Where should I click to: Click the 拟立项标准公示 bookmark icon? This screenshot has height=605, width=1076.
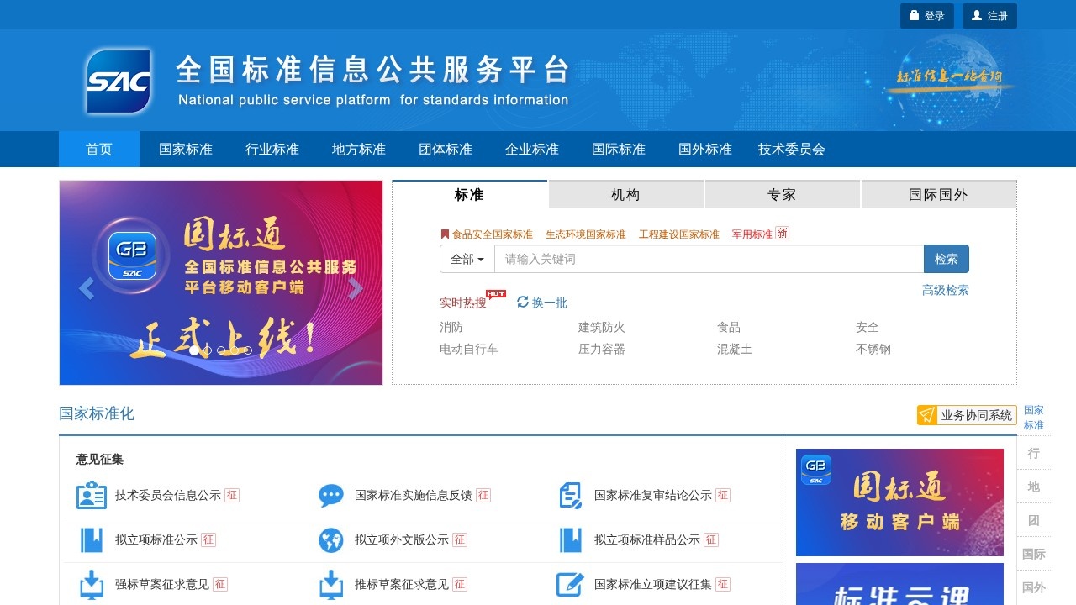point(92,540)
